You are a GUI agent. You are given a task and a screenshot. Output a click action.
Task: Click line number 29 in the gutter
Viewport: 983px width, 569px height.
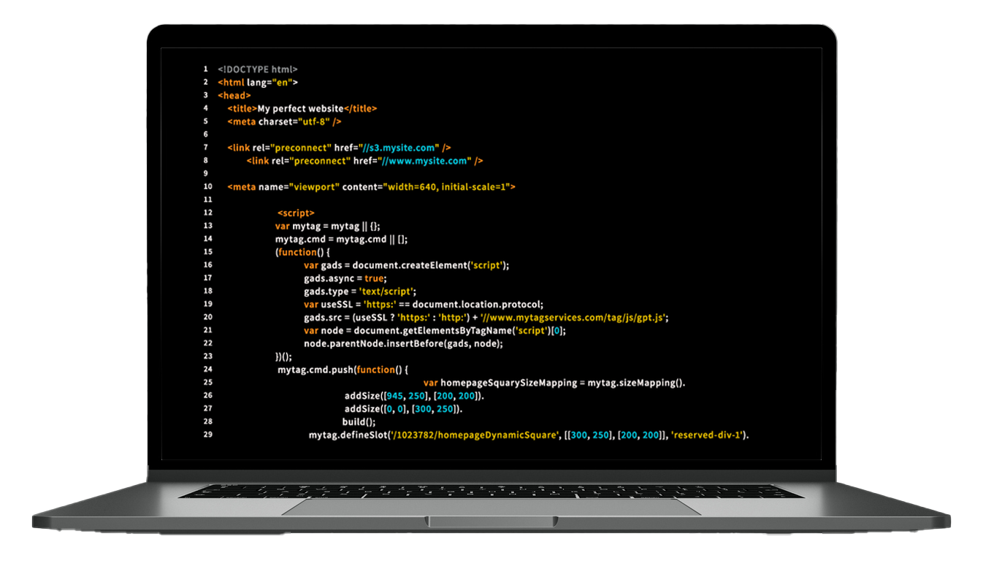(207, 435)
